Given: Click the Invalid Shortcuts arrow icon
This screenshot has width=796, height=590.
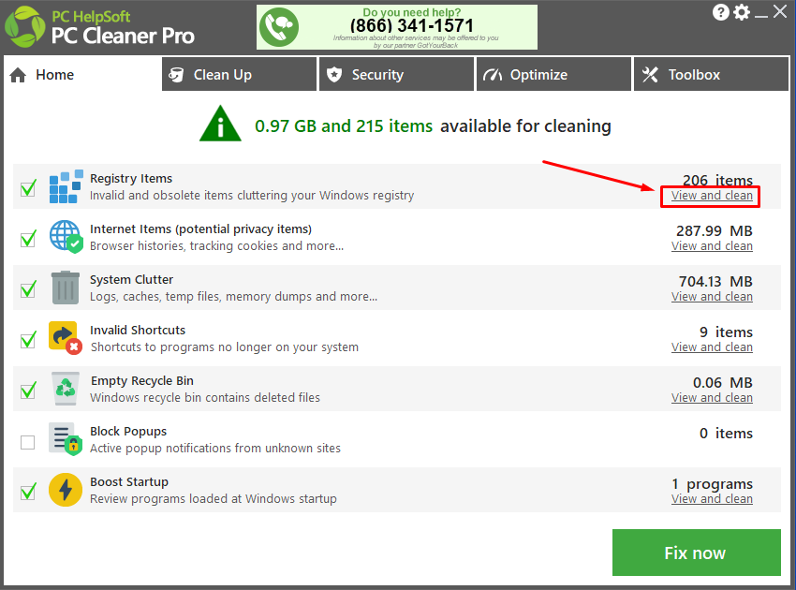Looking at the screenshot, I should (x=66, y=338).
